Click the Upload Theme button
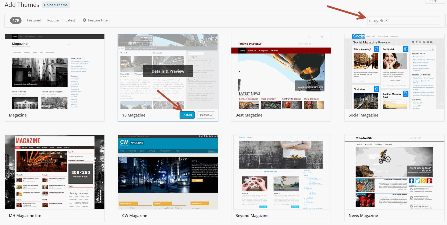 coord(56,5)
